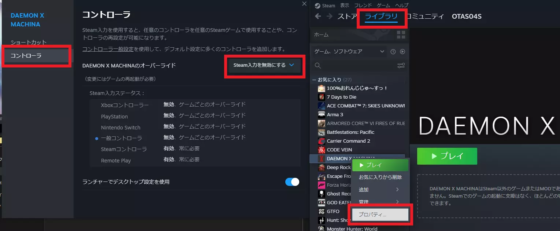Expand the 管理 submenu arrow

398,202
